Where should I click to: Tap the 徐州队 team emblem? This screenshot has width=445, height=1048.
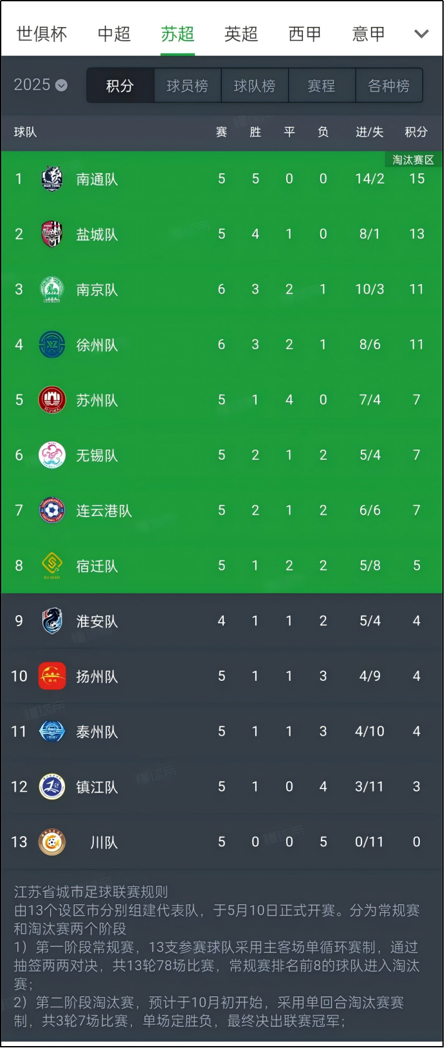pos(52,345)
